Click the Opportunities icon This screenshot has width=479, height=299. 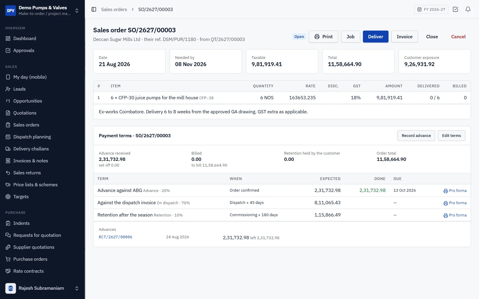click(x=8, y=101)
